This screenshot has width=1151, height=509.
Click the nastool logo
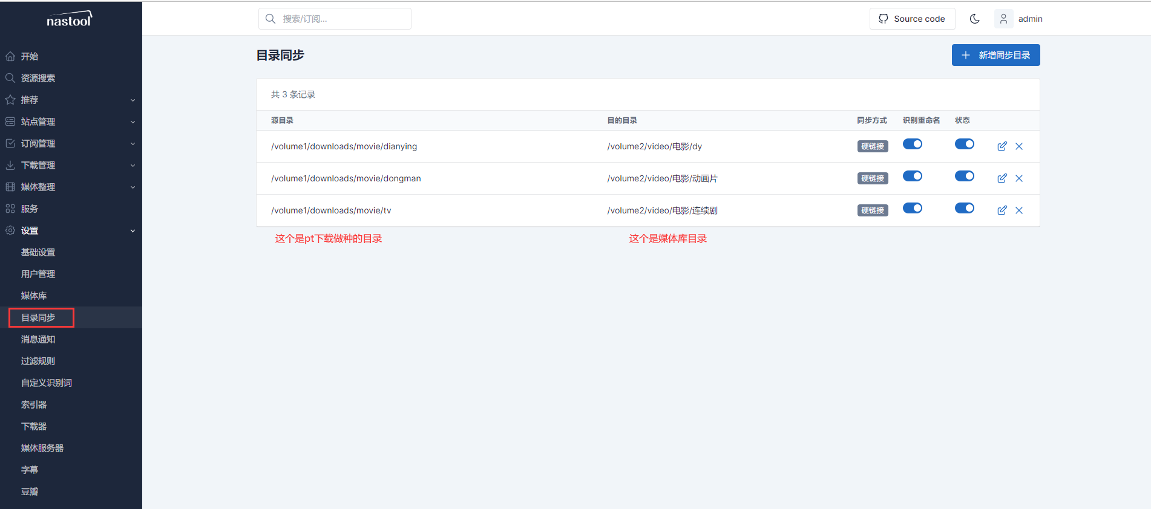pyautogui.click(x=70, y=20)
